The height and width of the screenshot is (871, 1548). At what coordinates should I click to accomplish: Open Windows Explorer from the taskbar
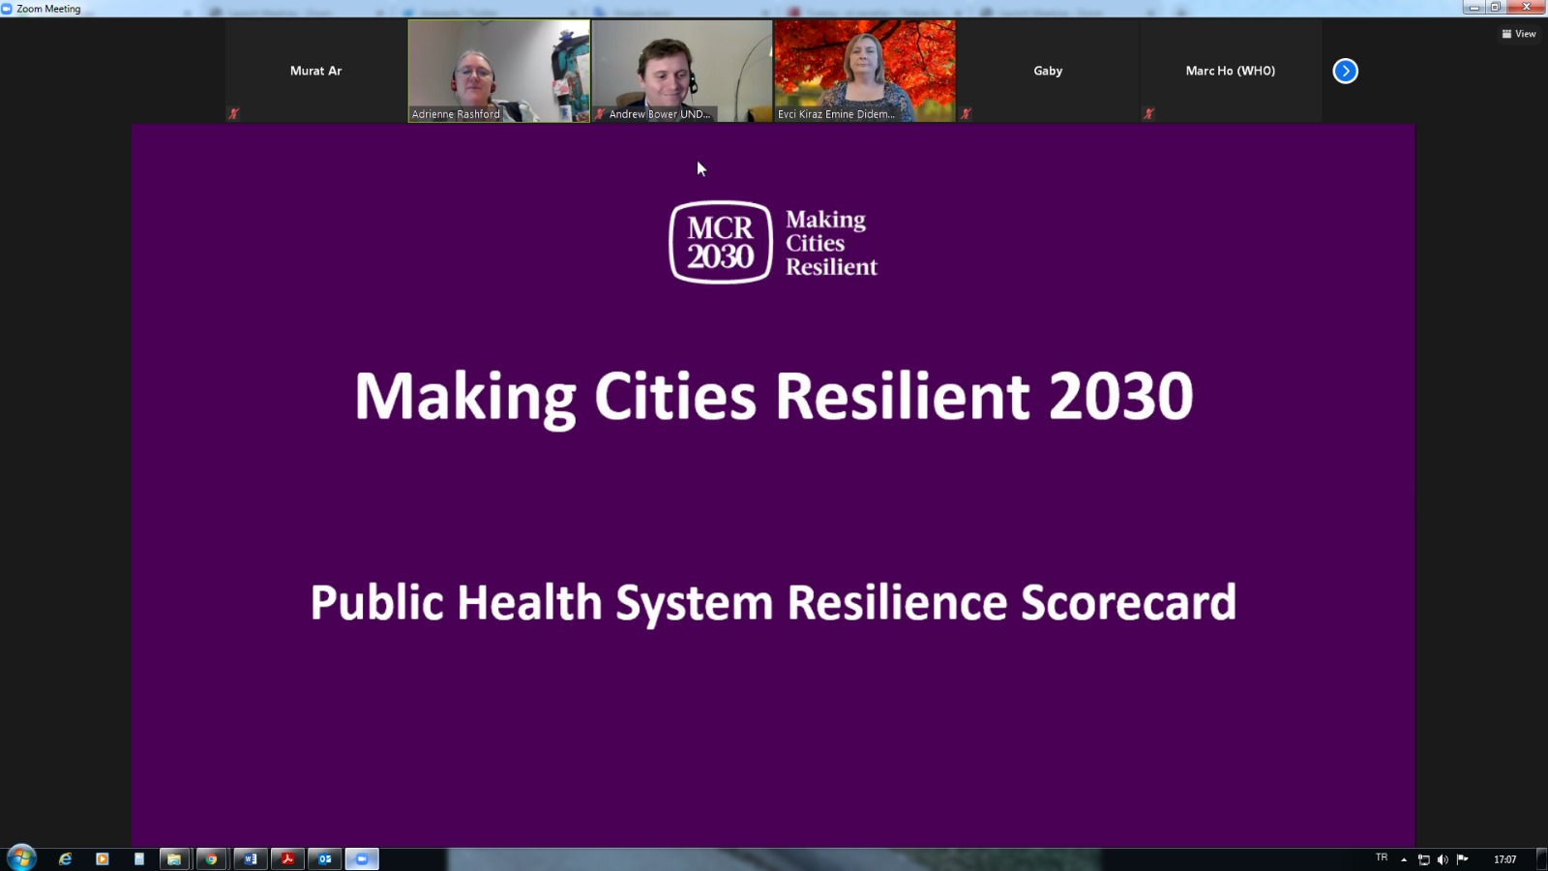point(174,858)
